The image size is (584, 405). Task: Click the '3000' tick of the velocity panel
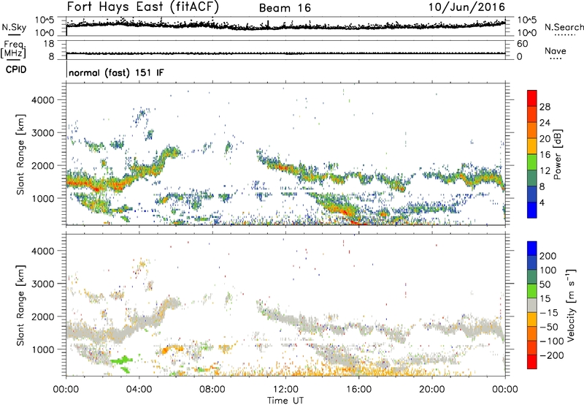click(x=42, y=284)
